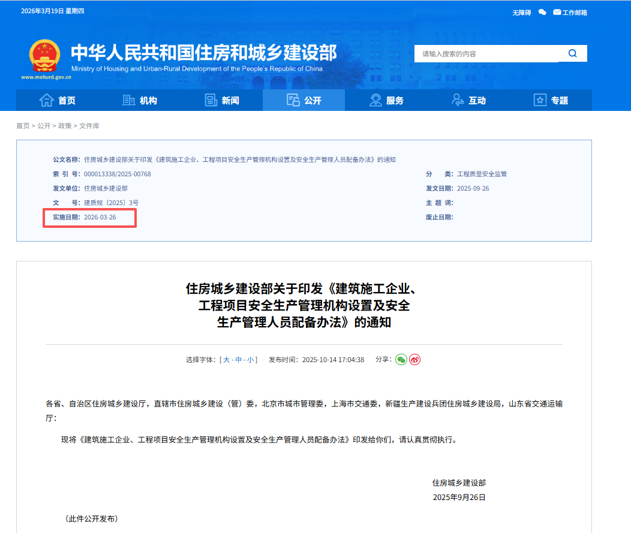
Task: Open the 工作邮箱 mail icon
Action: pos(557,12)
